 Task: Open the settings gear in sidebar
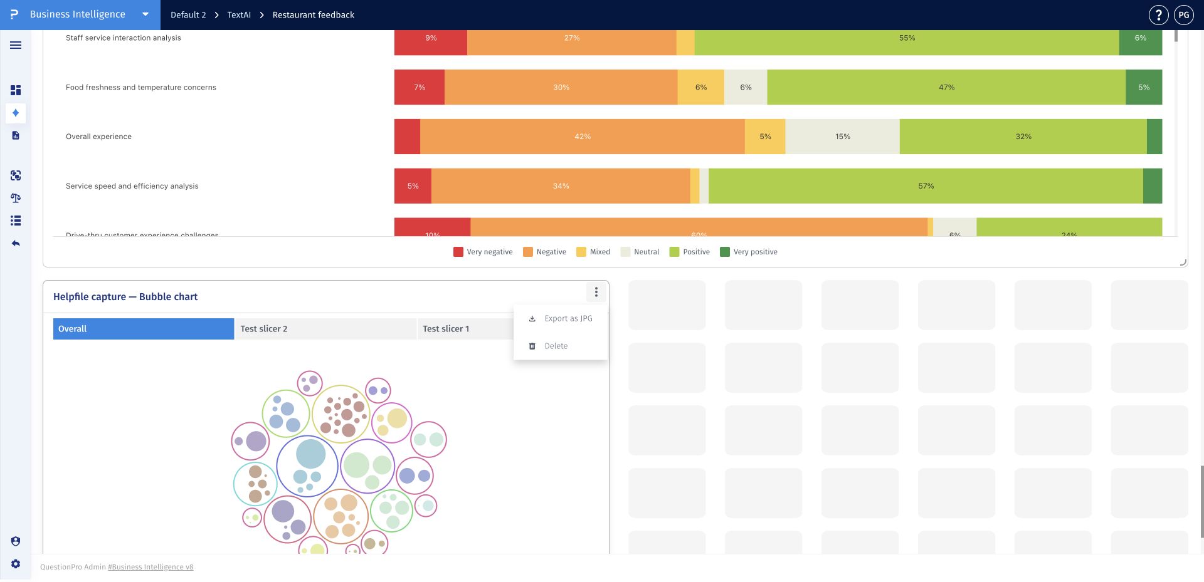coord(16,564)
